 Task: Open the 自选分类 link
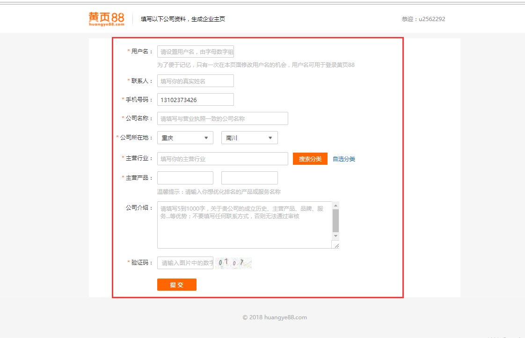point(344,159)
